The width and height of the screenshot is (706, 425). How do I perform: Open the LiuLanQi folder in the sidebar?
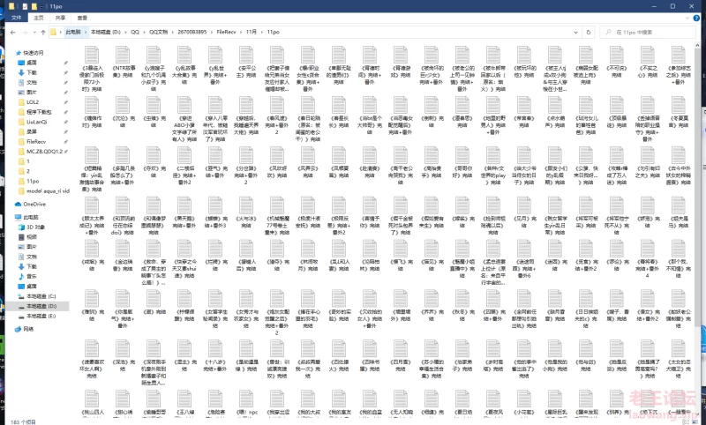[36, 122]
